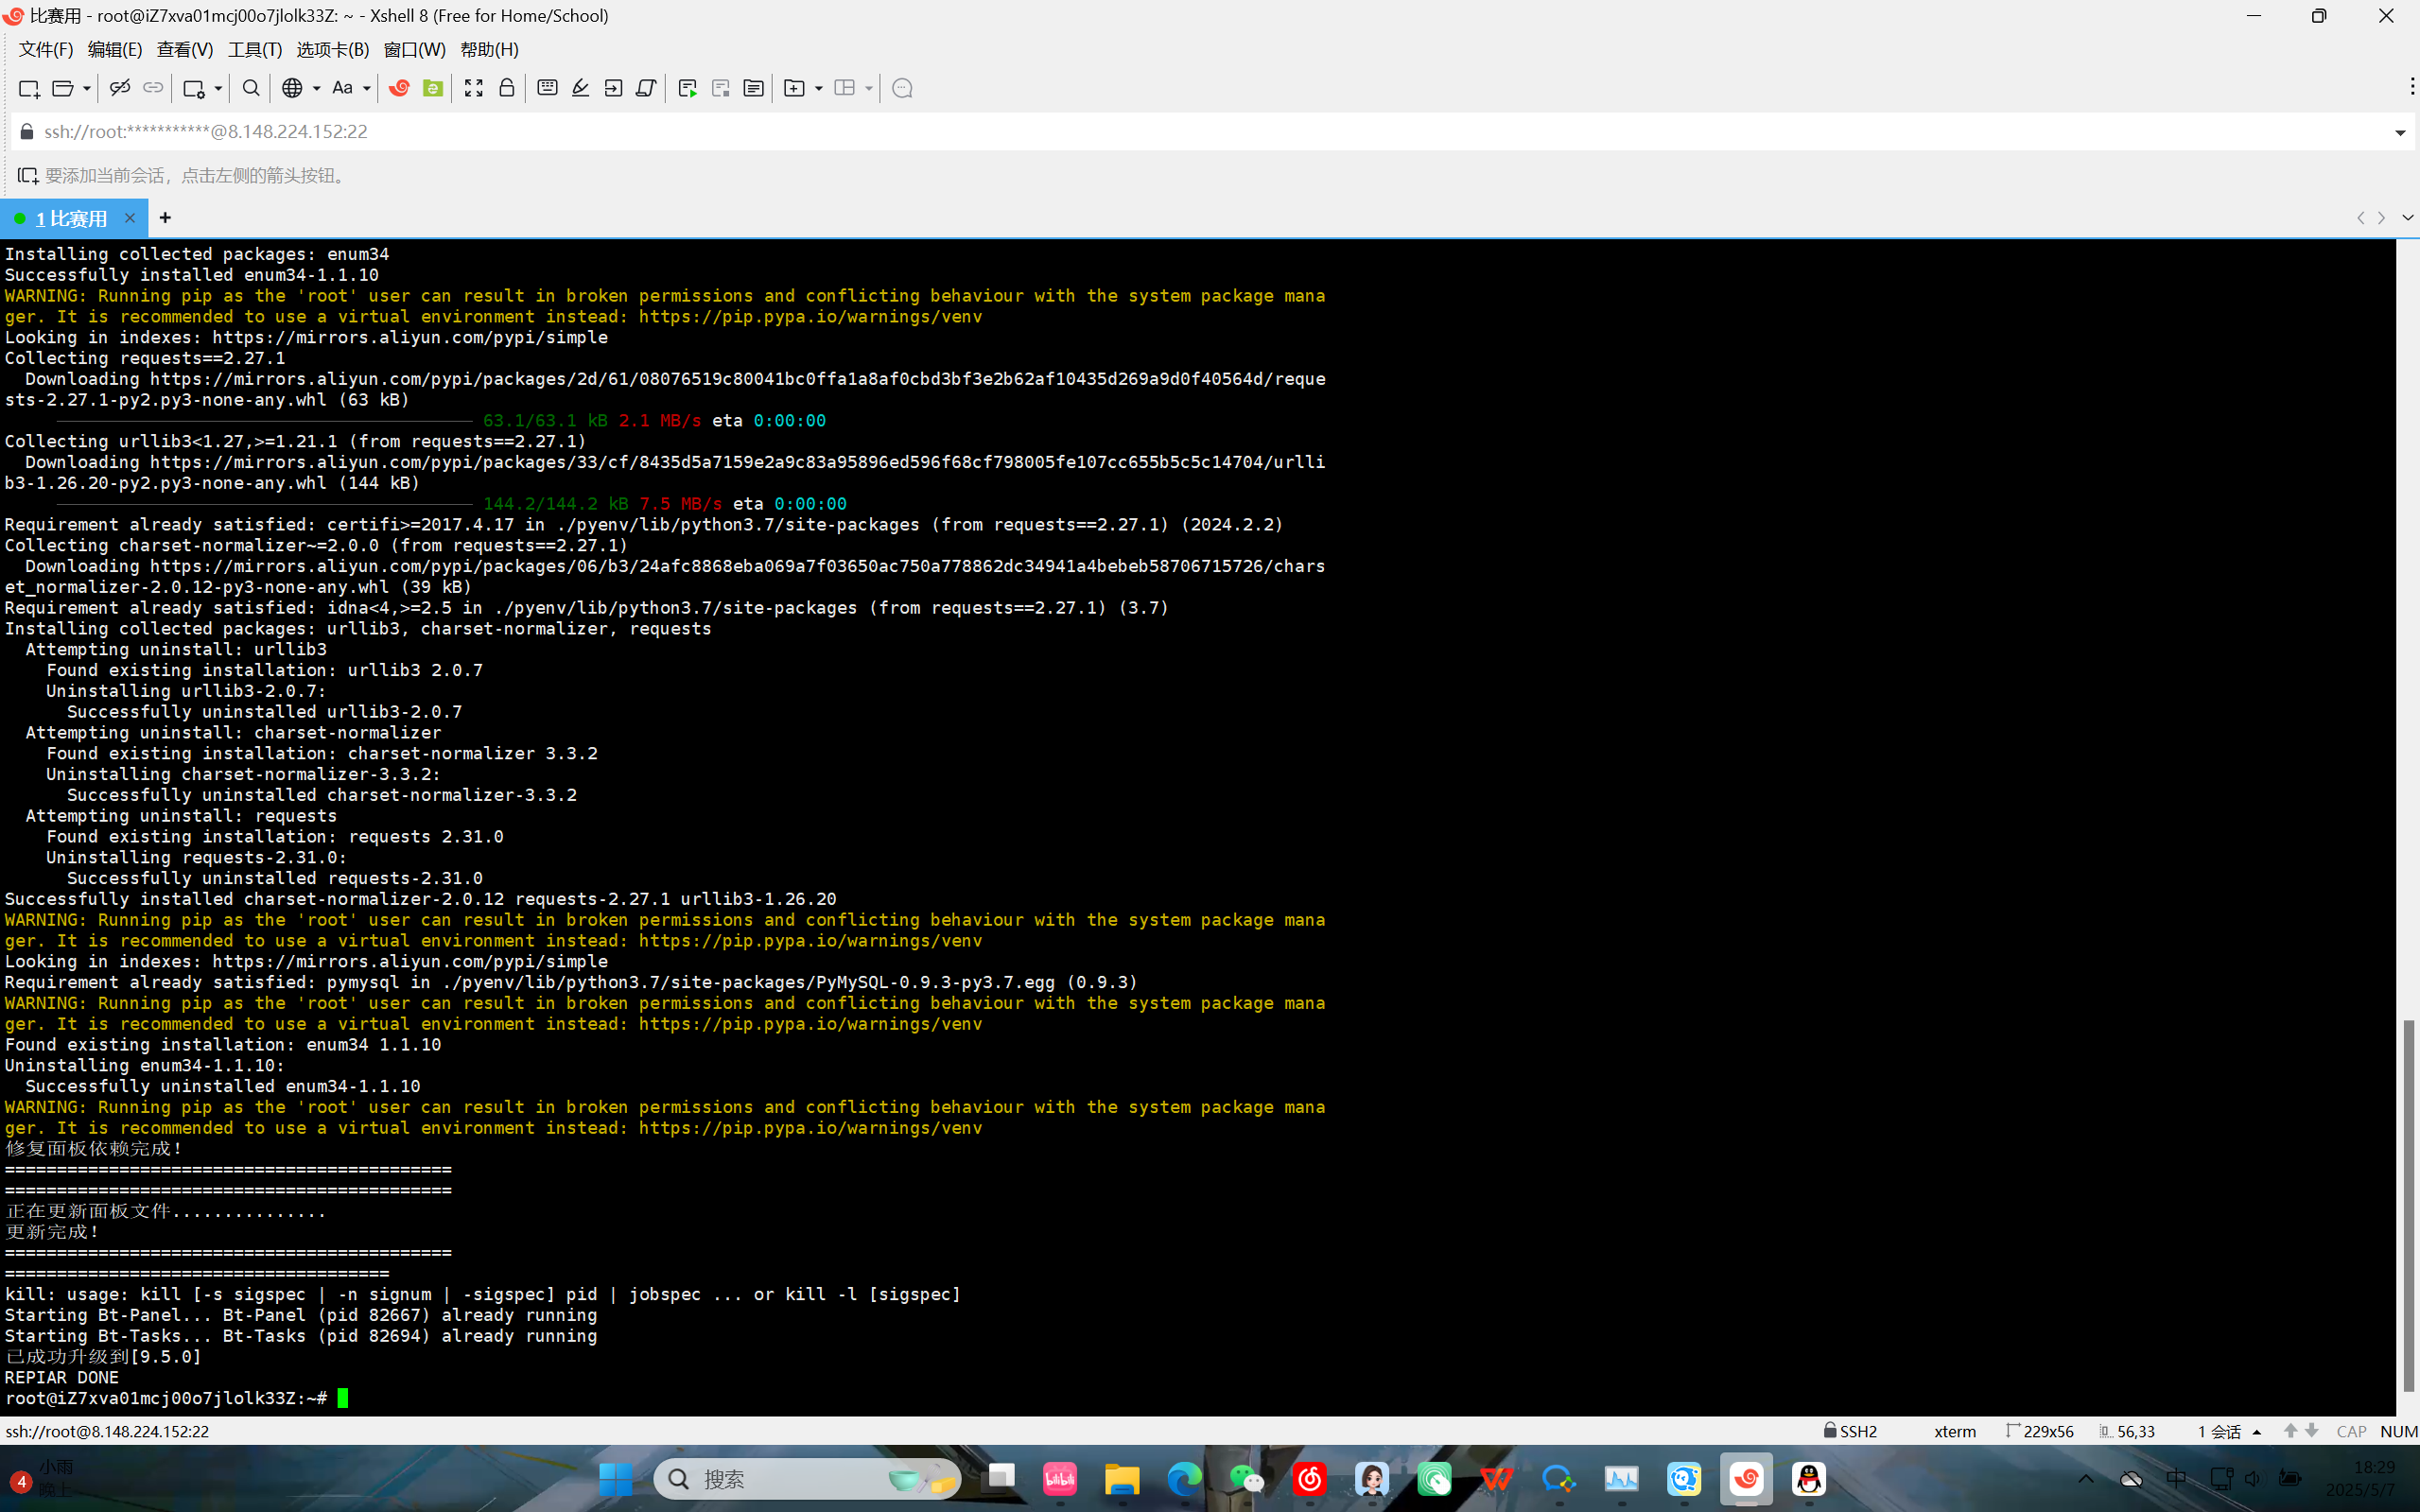Click the New session icon
2420x1512 pixels.
point(29,88)
